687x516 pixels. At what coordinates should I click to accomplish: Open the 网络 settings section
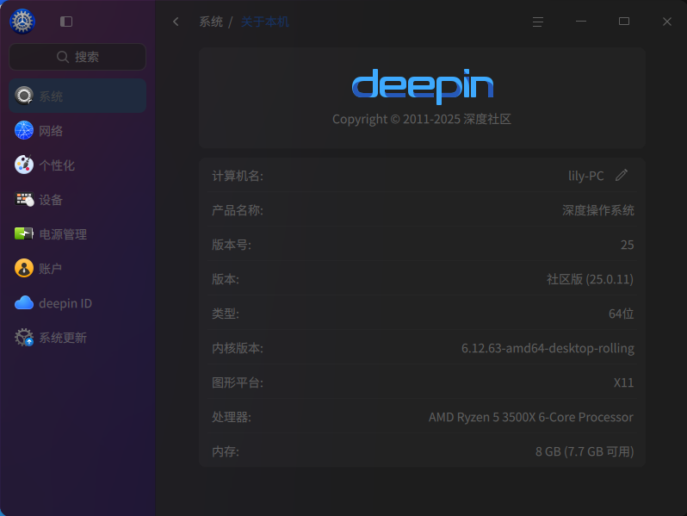(x=77, y=131)
